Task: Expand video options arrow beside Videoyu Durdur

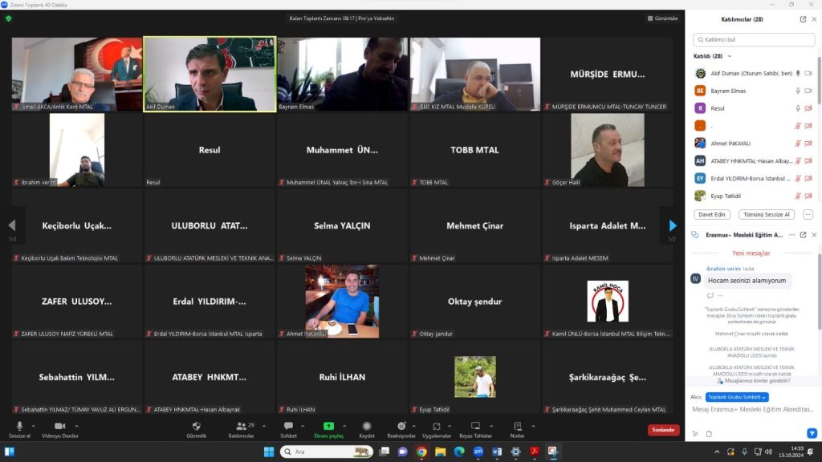Action: (x=76, y=427)
